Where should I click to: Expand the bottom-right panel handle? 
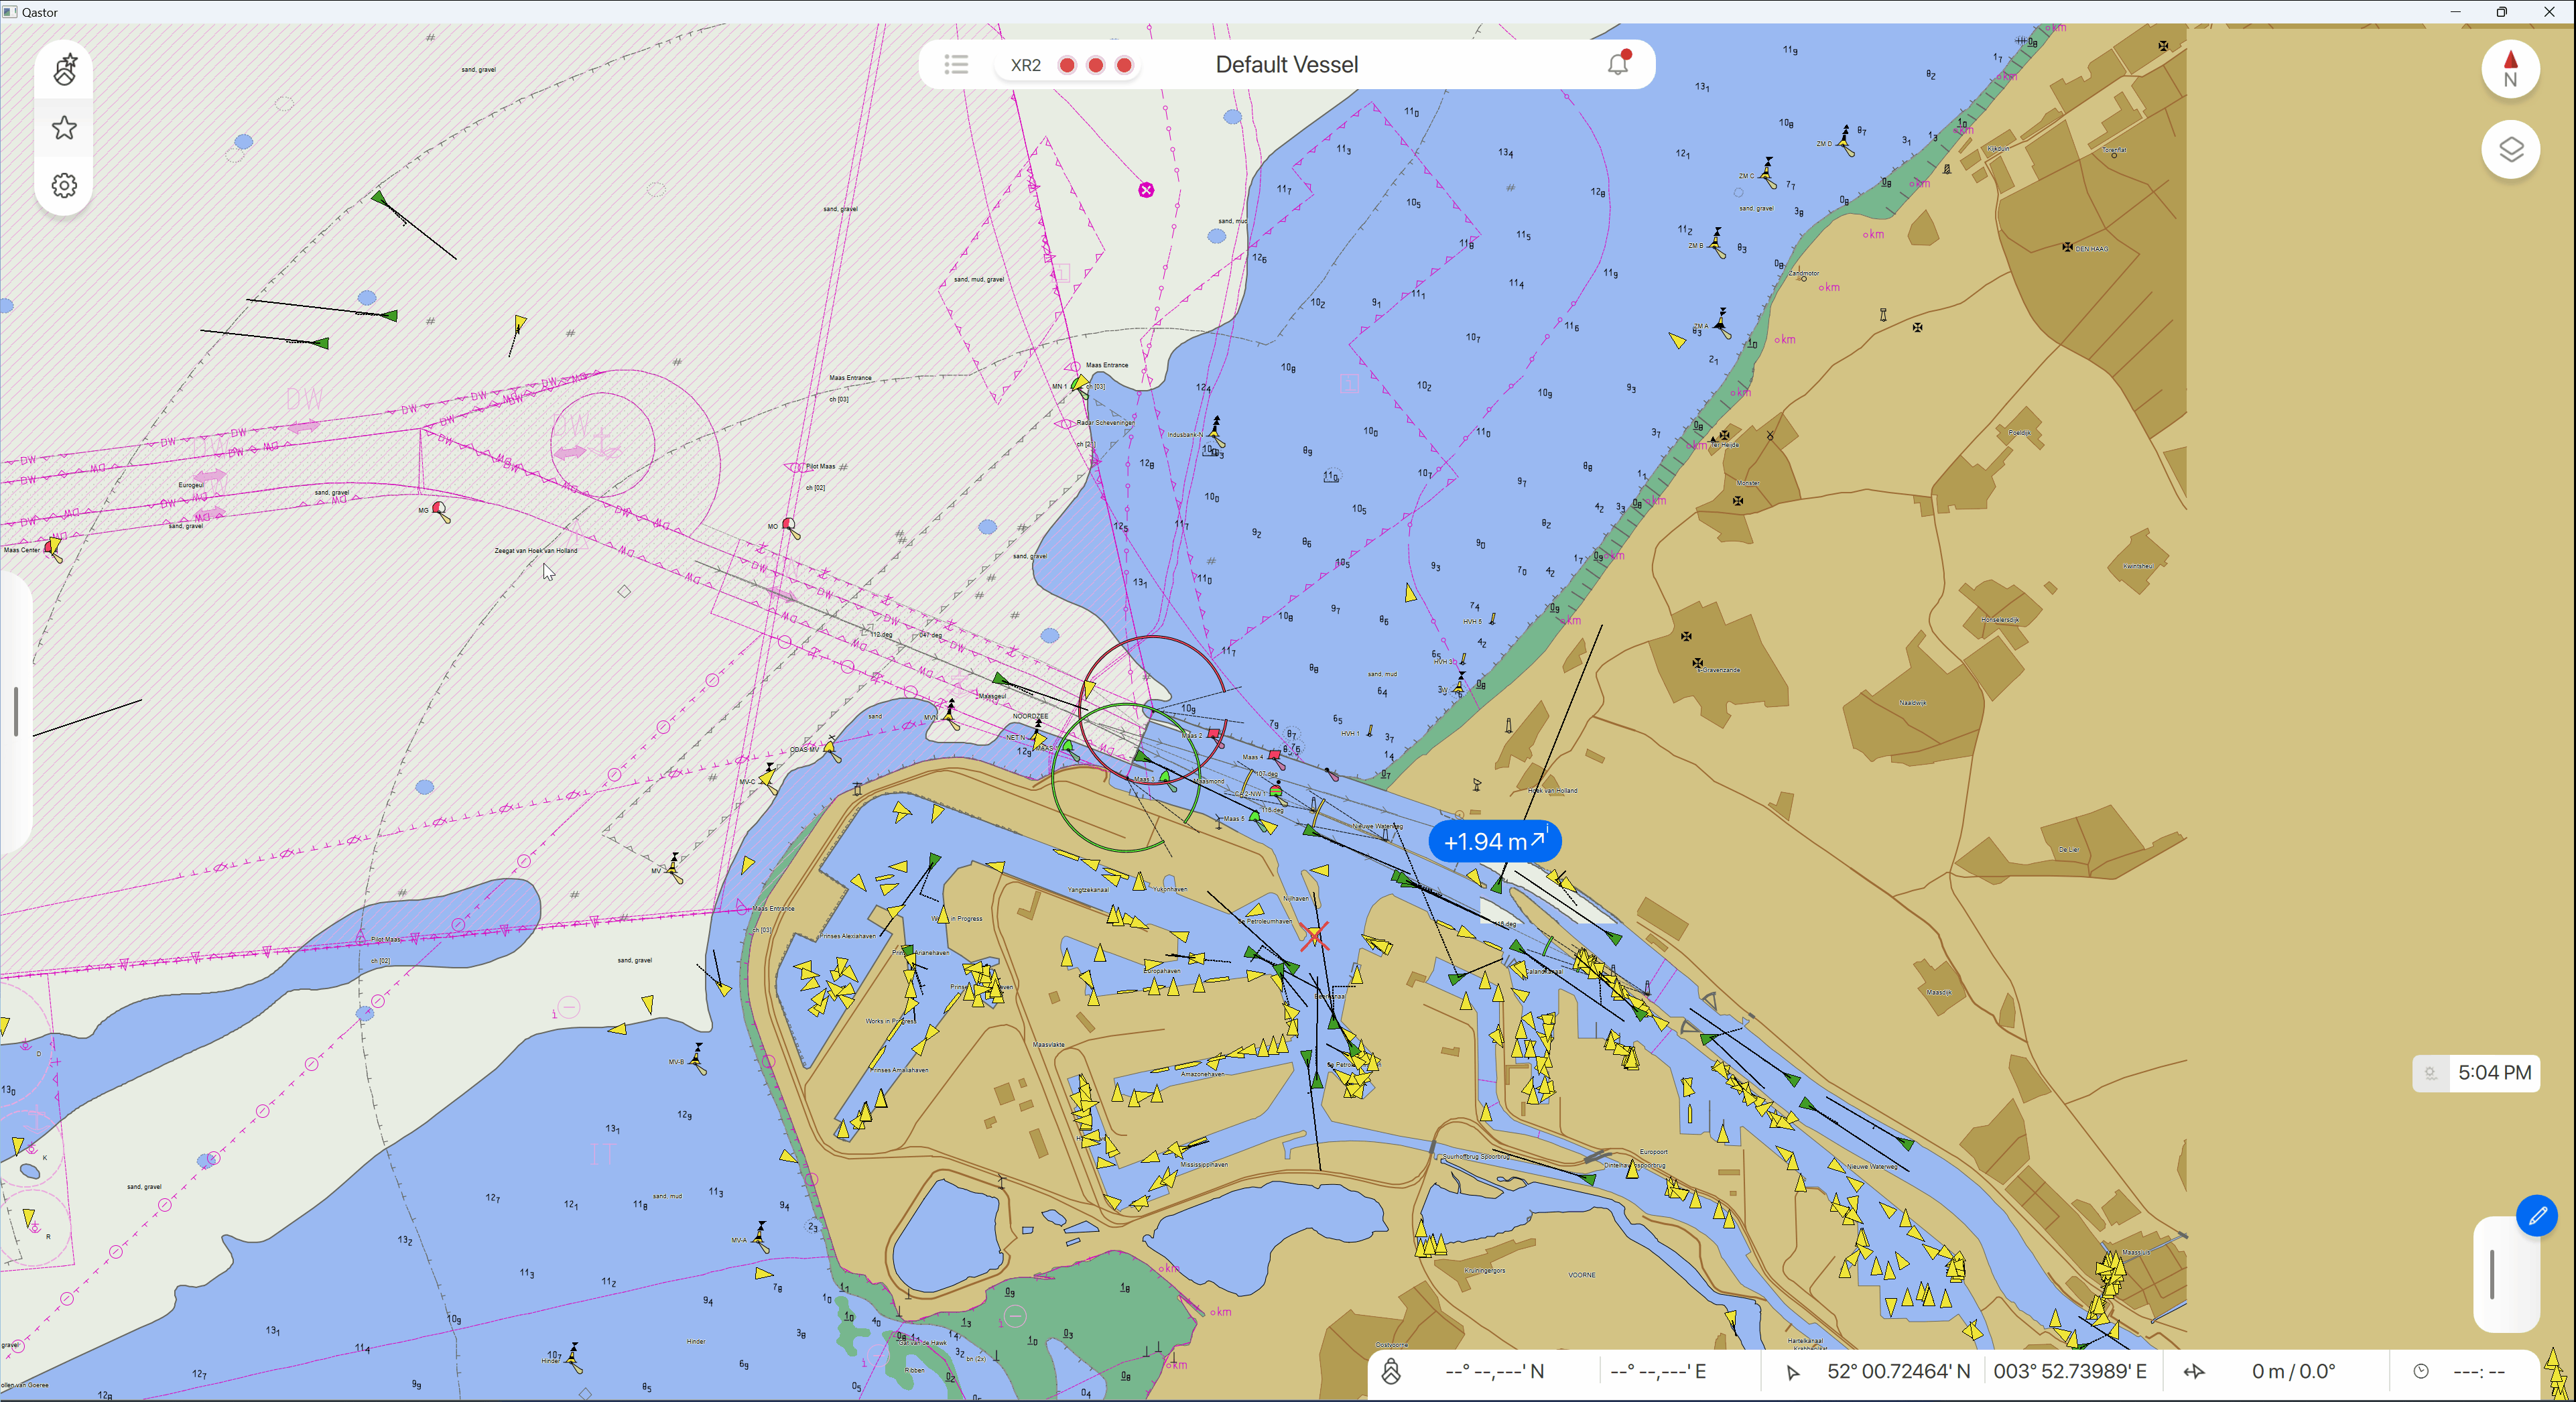[x=2492, y=1274]
